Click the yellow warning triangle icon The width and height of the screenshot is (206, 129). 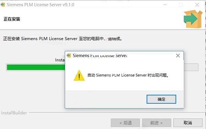[x=79, y=75]
